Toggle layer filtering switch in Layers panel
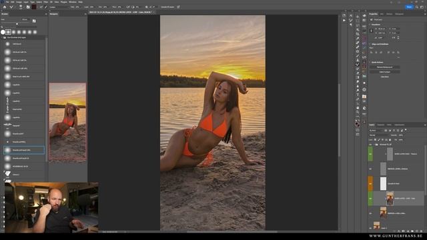The image size is (427, 240). (406, 130)
